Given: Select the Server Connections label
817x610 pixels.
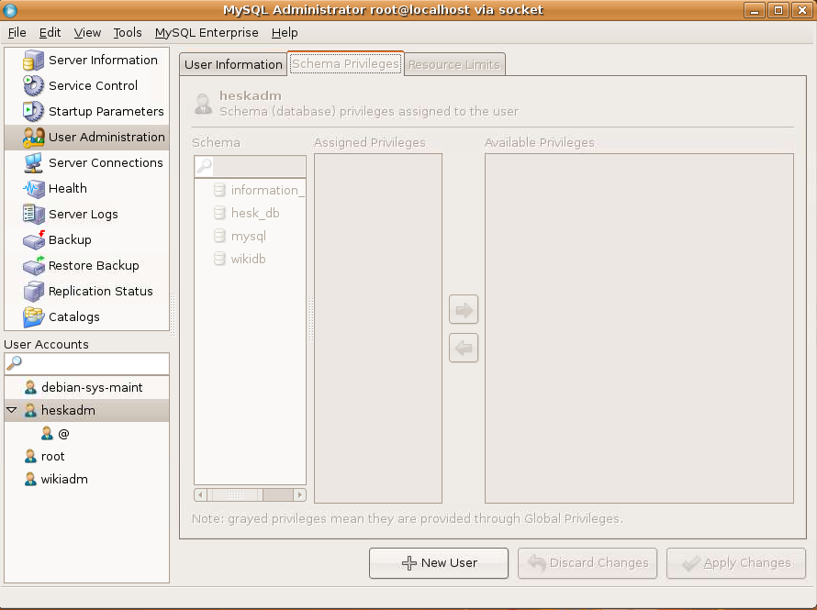Looking at the screenshot, I should [106, 163].
